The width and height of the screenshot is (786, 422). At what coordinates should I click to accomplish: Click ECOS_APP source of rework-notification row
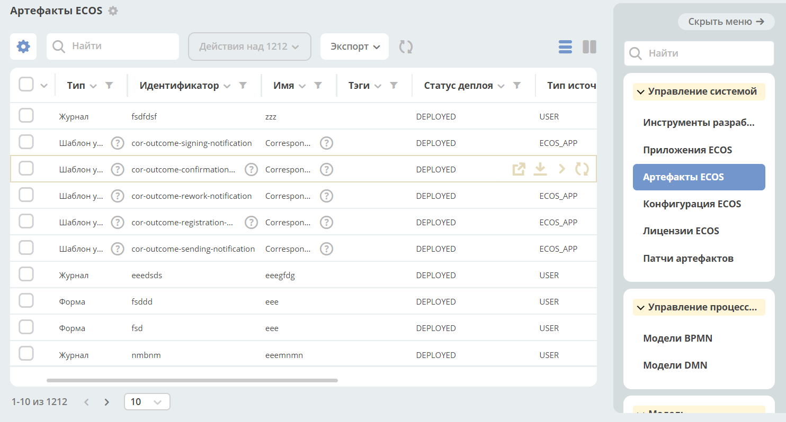(558, 196)
